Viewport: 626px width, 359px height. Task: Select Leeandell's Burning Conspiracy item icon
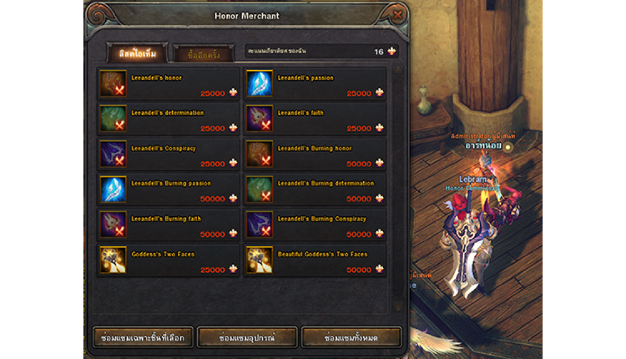coord(259,225)
